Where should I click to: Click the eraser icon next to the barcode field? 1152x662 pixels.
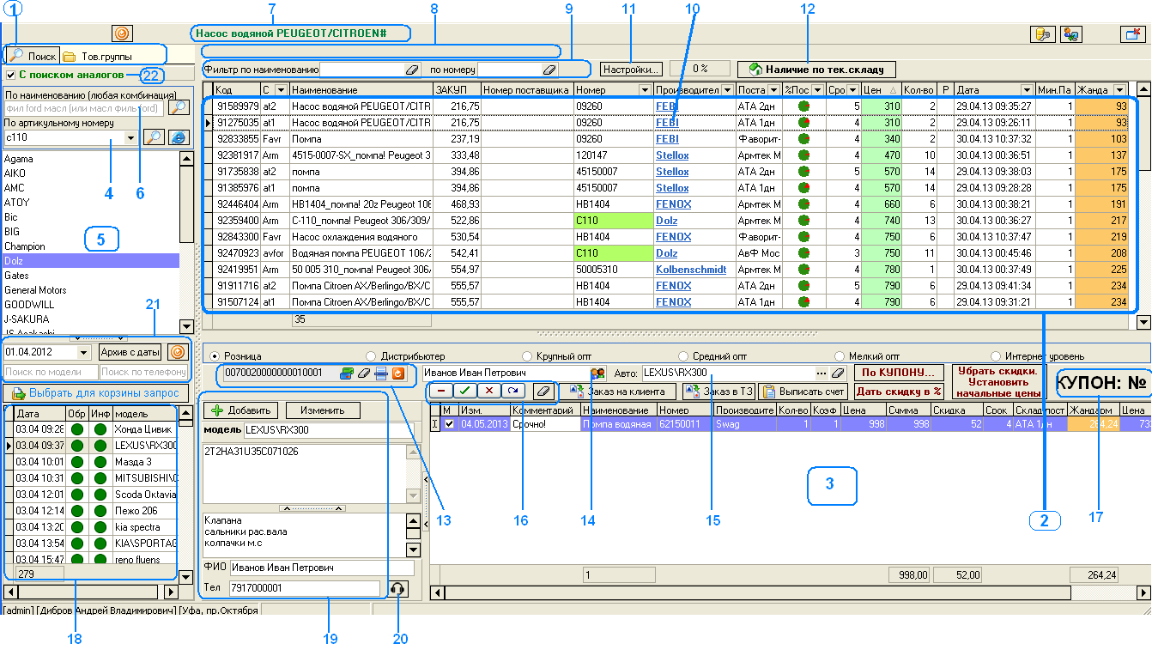click(364, 374)
